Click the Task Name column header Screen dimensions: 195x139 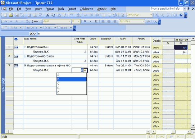point(47,41)
